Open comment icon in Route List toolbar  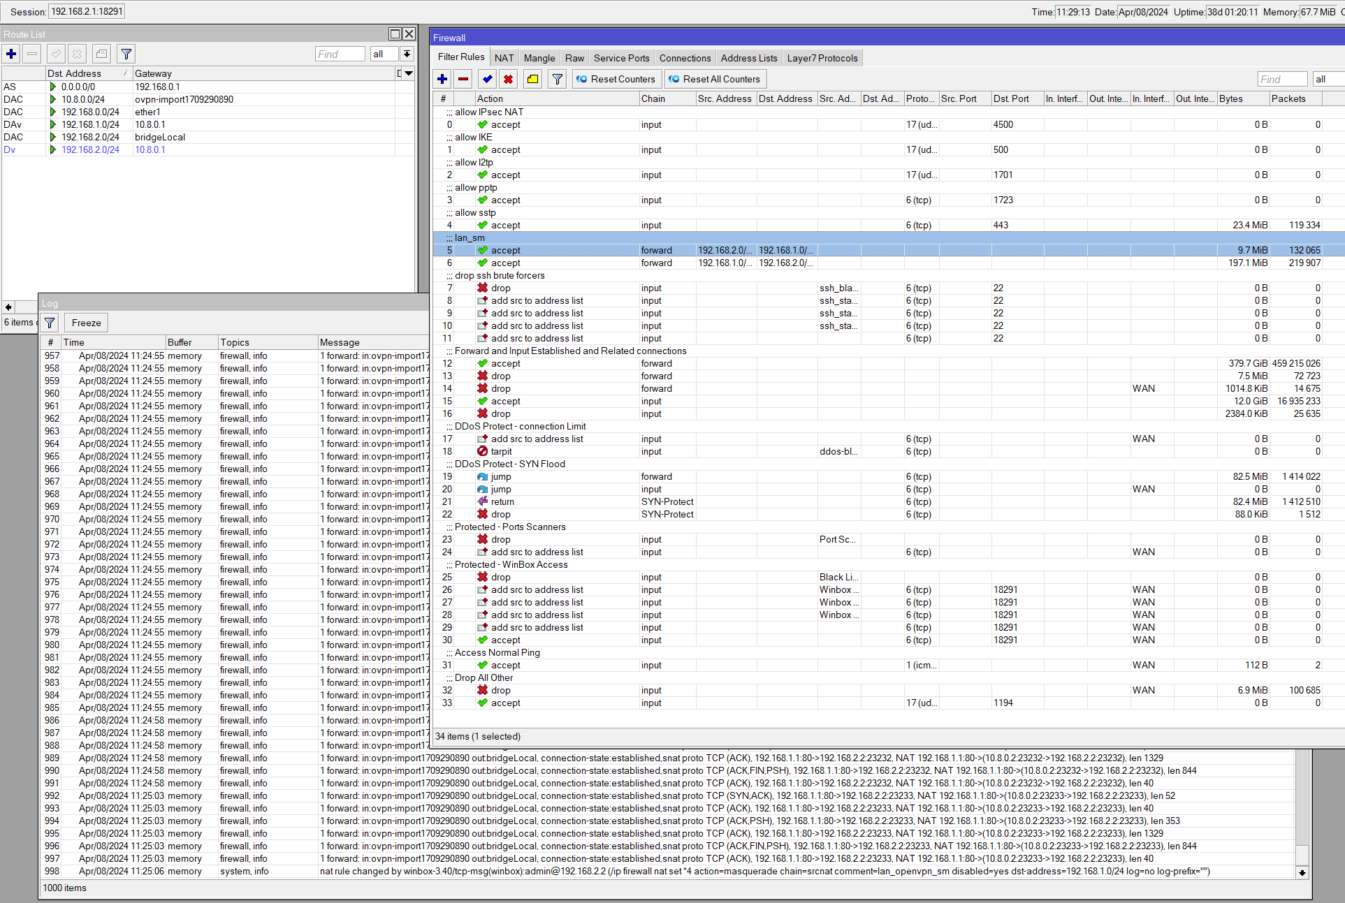102,54
